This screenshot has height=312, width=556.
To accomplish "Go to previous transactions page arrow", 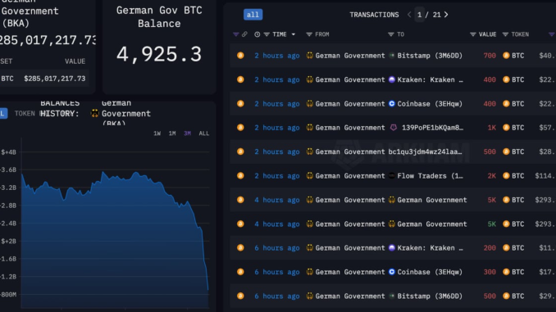I will (409, 15).
